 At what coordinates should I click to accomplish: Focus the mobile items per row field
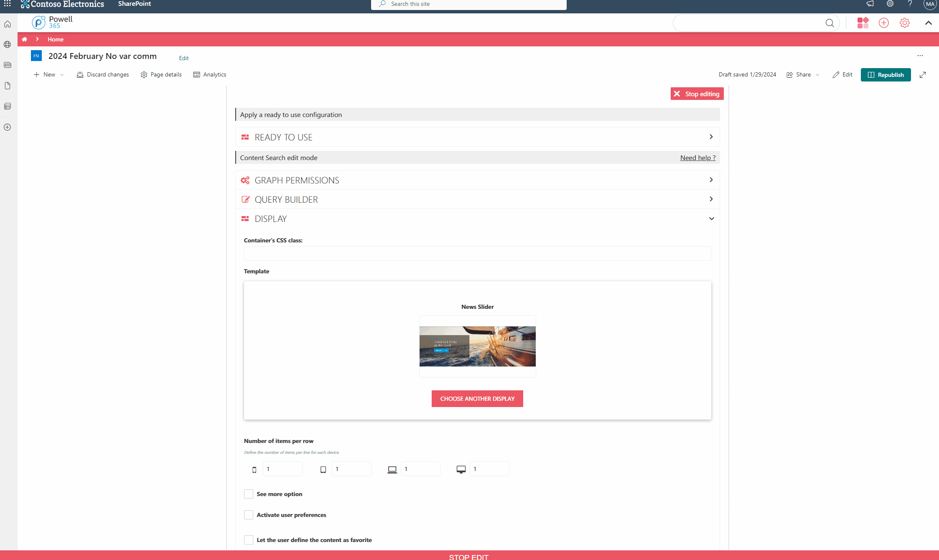point(282,469)
